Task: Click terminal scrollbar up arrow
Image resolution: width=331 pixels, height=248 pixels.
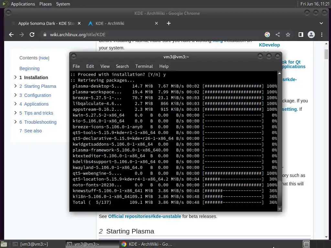Action: coord(280,73)
